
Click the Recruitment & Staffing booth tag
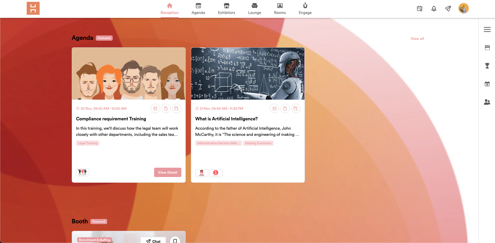(x=95, y=240)
